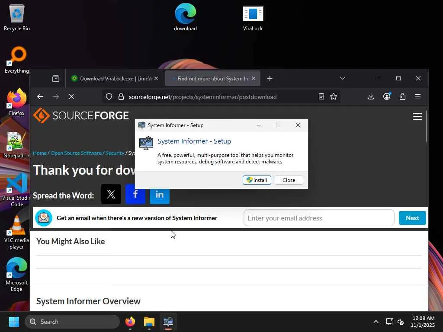Show hidden system tray icons
Screen dimensions: 443x332
[376, 322]
